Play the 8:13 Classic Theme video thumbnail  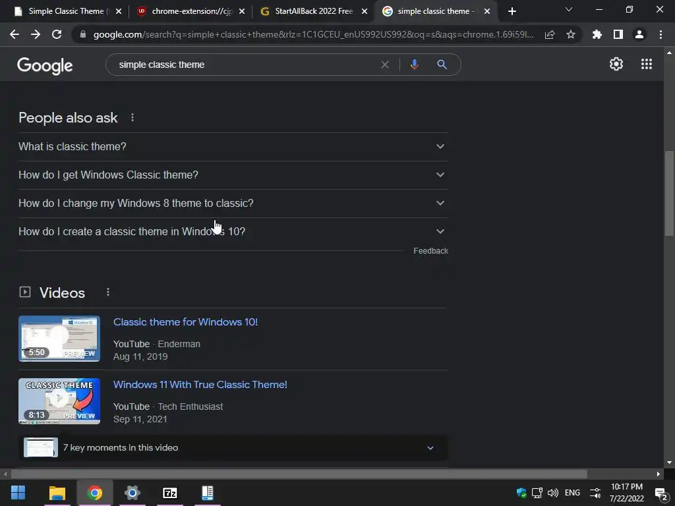click(59, 401)
